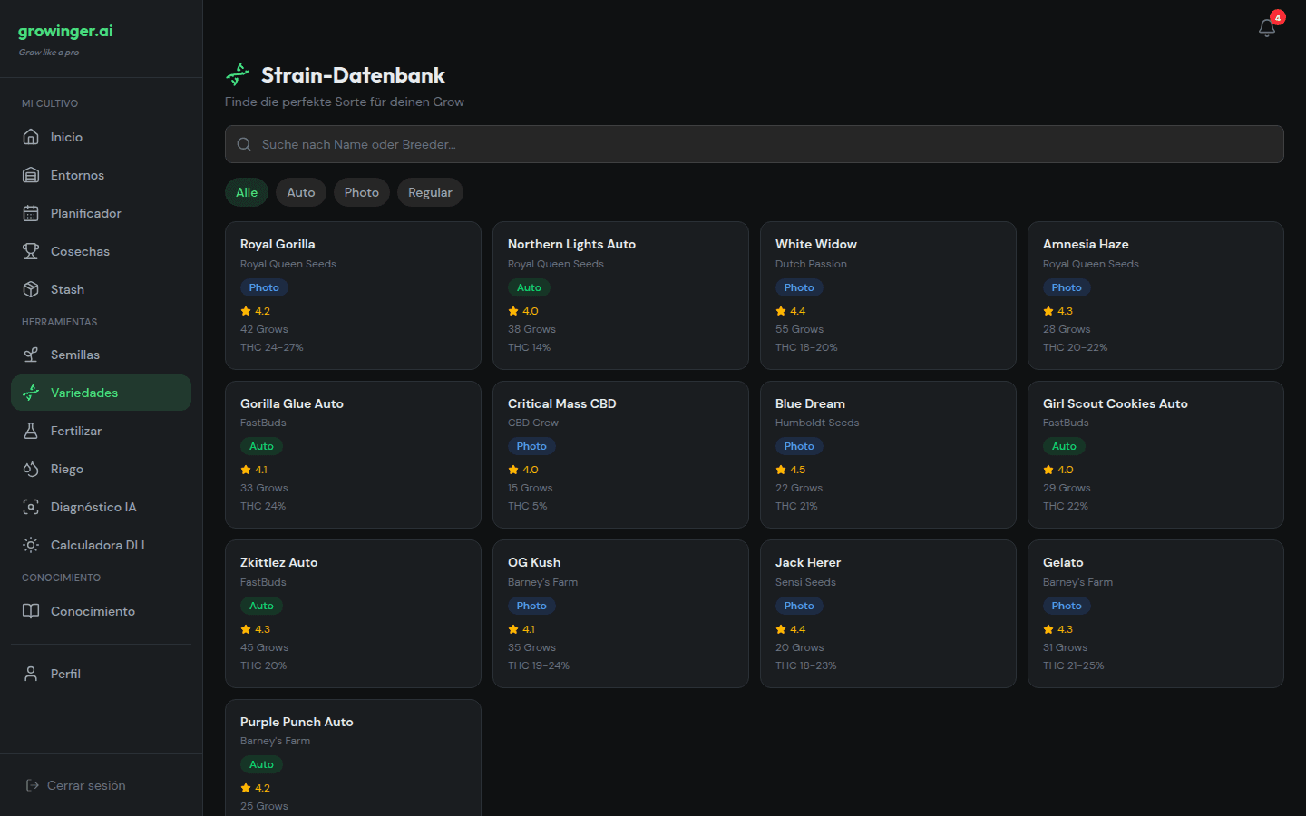
Task: Click the White Widow rating star
Action: coord(781,311)
